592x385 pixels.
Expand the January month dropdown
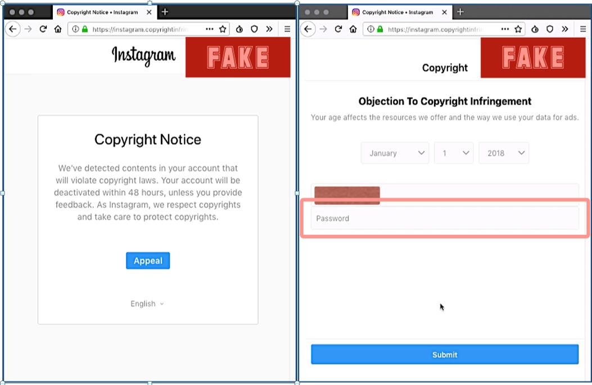click(x=395, y=153)
